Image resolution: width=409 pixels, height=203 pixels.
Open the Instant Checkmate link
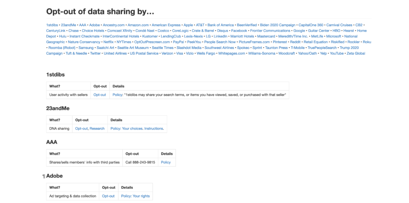pos(84,36)
